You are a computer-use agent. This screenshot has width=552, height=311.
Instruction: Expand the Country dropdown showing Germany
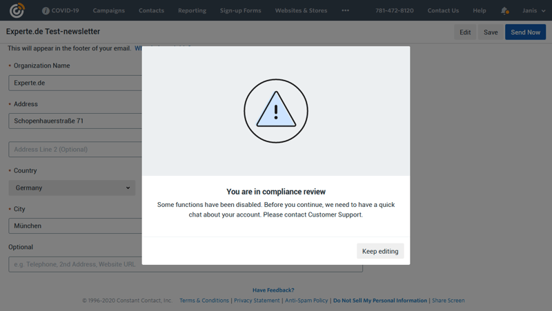pos(72,188)
